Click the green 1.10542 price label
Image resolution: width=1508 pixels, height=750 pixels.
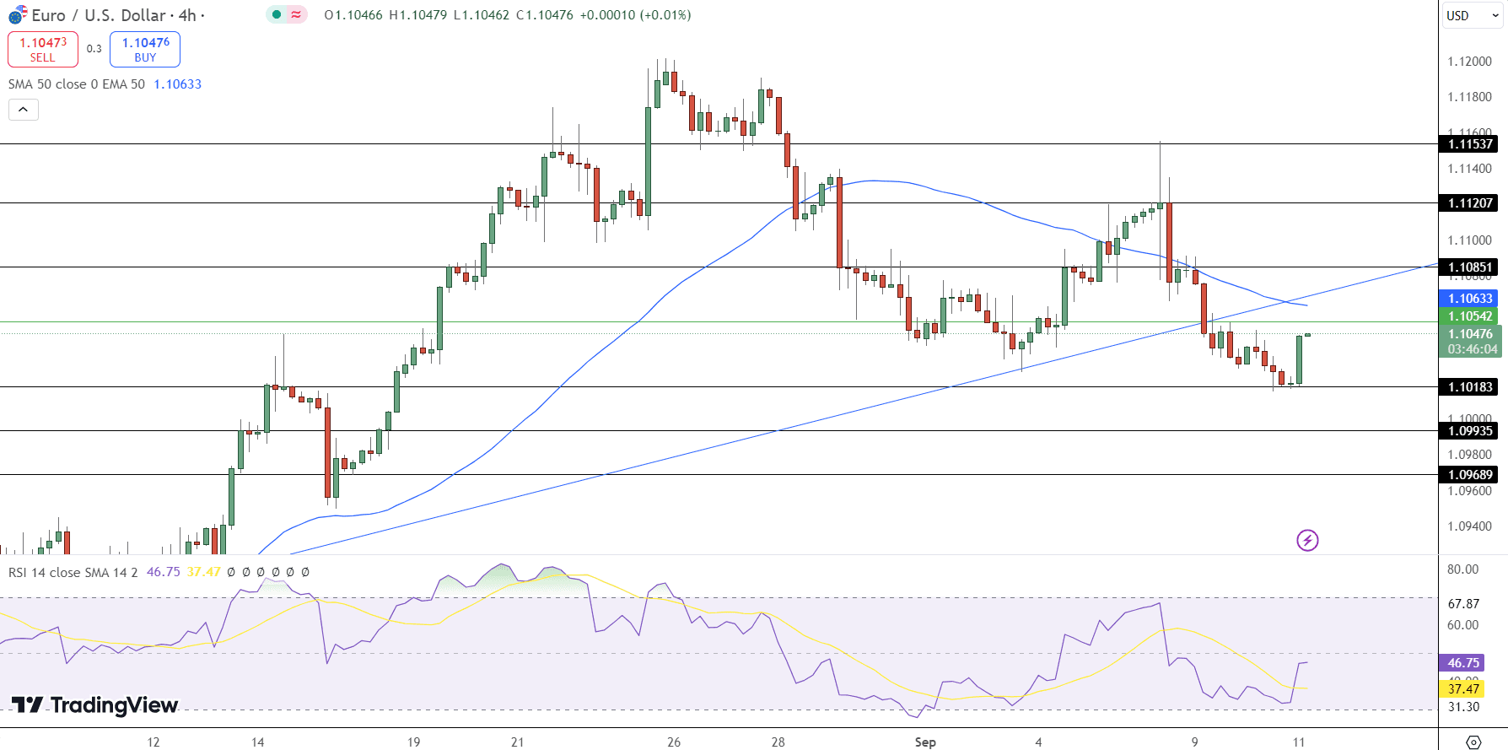point(1470,316)
